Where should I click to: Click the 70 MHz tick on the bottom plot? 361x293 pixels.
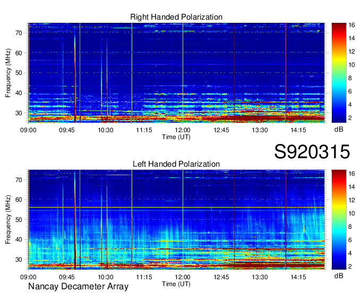[19, 180]
